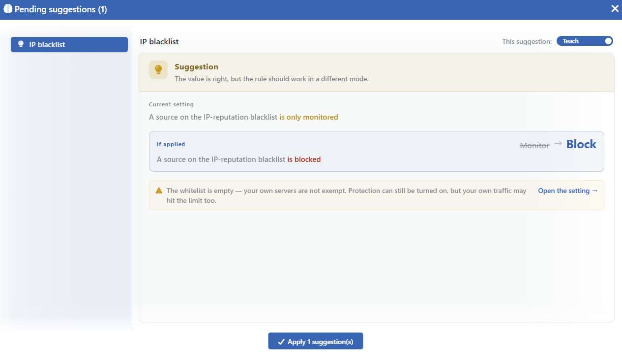Click the whitelist is empty warning message
This screenshot has height=352, width=622.
346,195
